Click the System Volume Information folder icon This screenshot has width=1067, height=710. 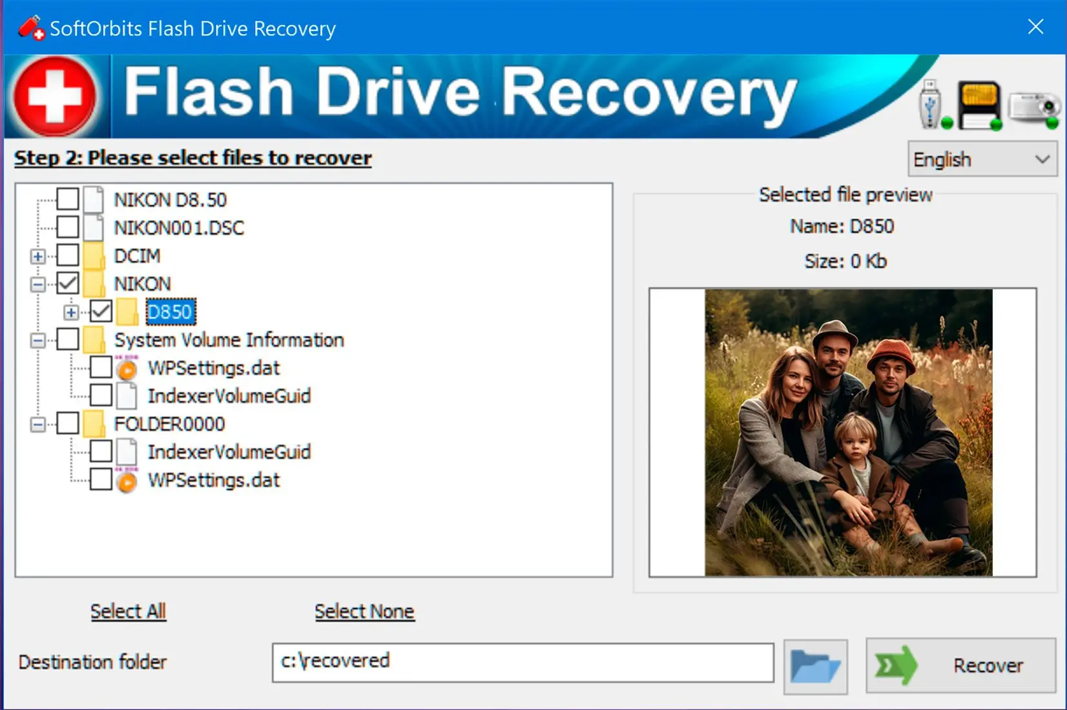94,340
